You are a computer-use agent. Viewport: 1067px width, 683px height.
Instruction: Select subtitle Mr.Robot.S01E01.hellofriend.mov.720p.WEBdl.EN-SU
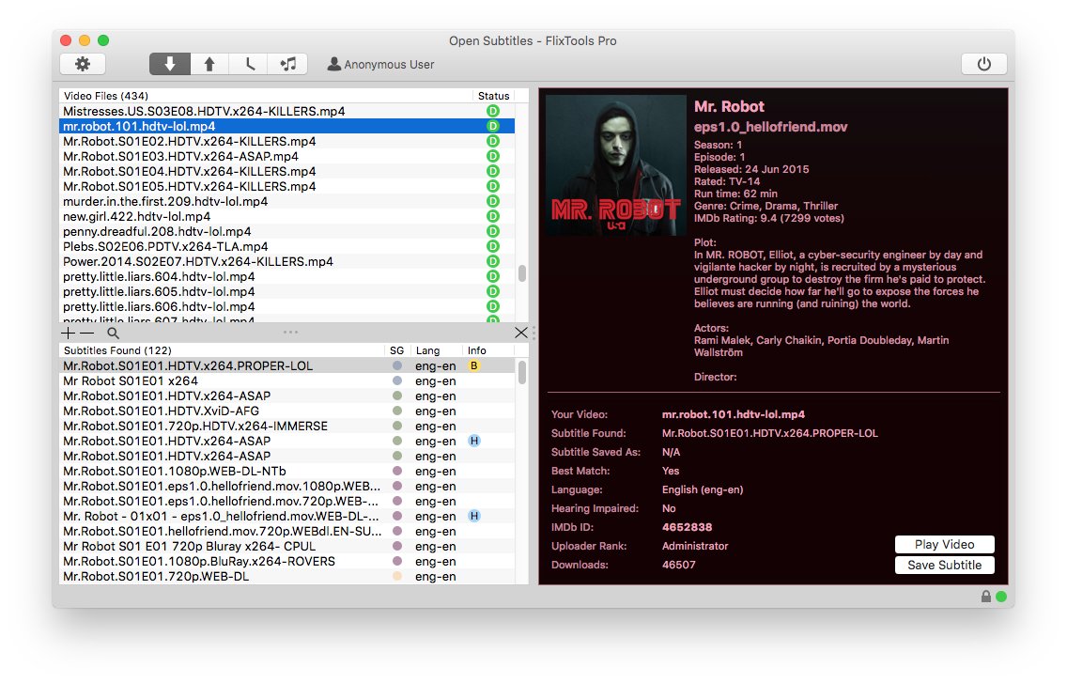pos(286,531)
